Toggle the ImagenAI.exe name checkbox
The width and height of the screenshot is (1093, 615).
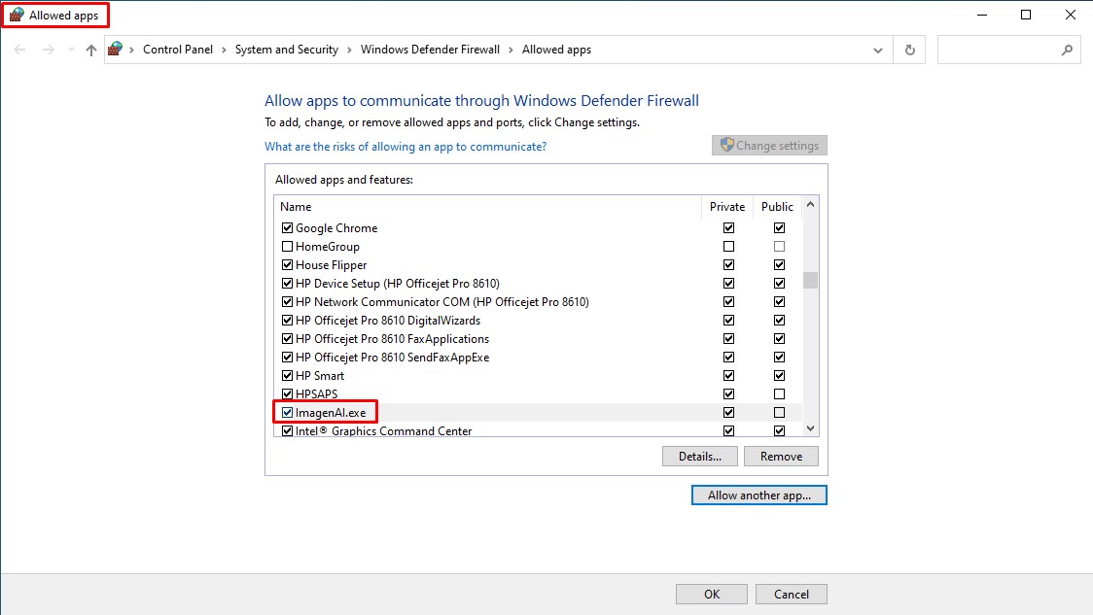coord(287,412)
